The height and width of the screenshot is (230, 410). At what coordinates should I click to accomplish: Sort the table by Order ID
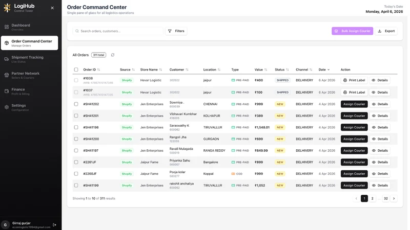[92, 70]
